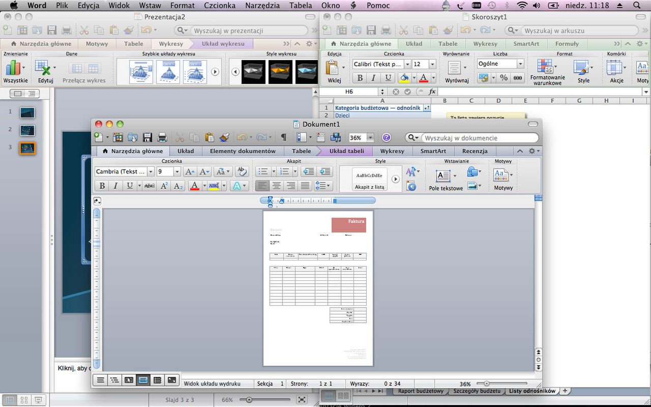This screenshot has width=651, height=407.
Task: Click the Edytuj data icon in PowerPoint
Action: [x=43, y=68]
